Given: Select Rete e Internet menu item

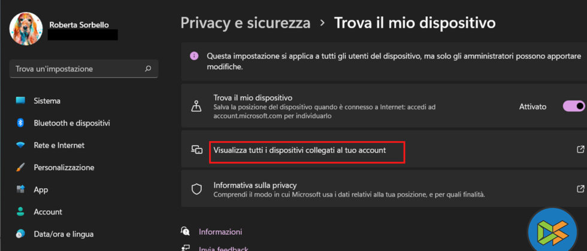Looking at the screenshot, I should [x=59, y=145].
